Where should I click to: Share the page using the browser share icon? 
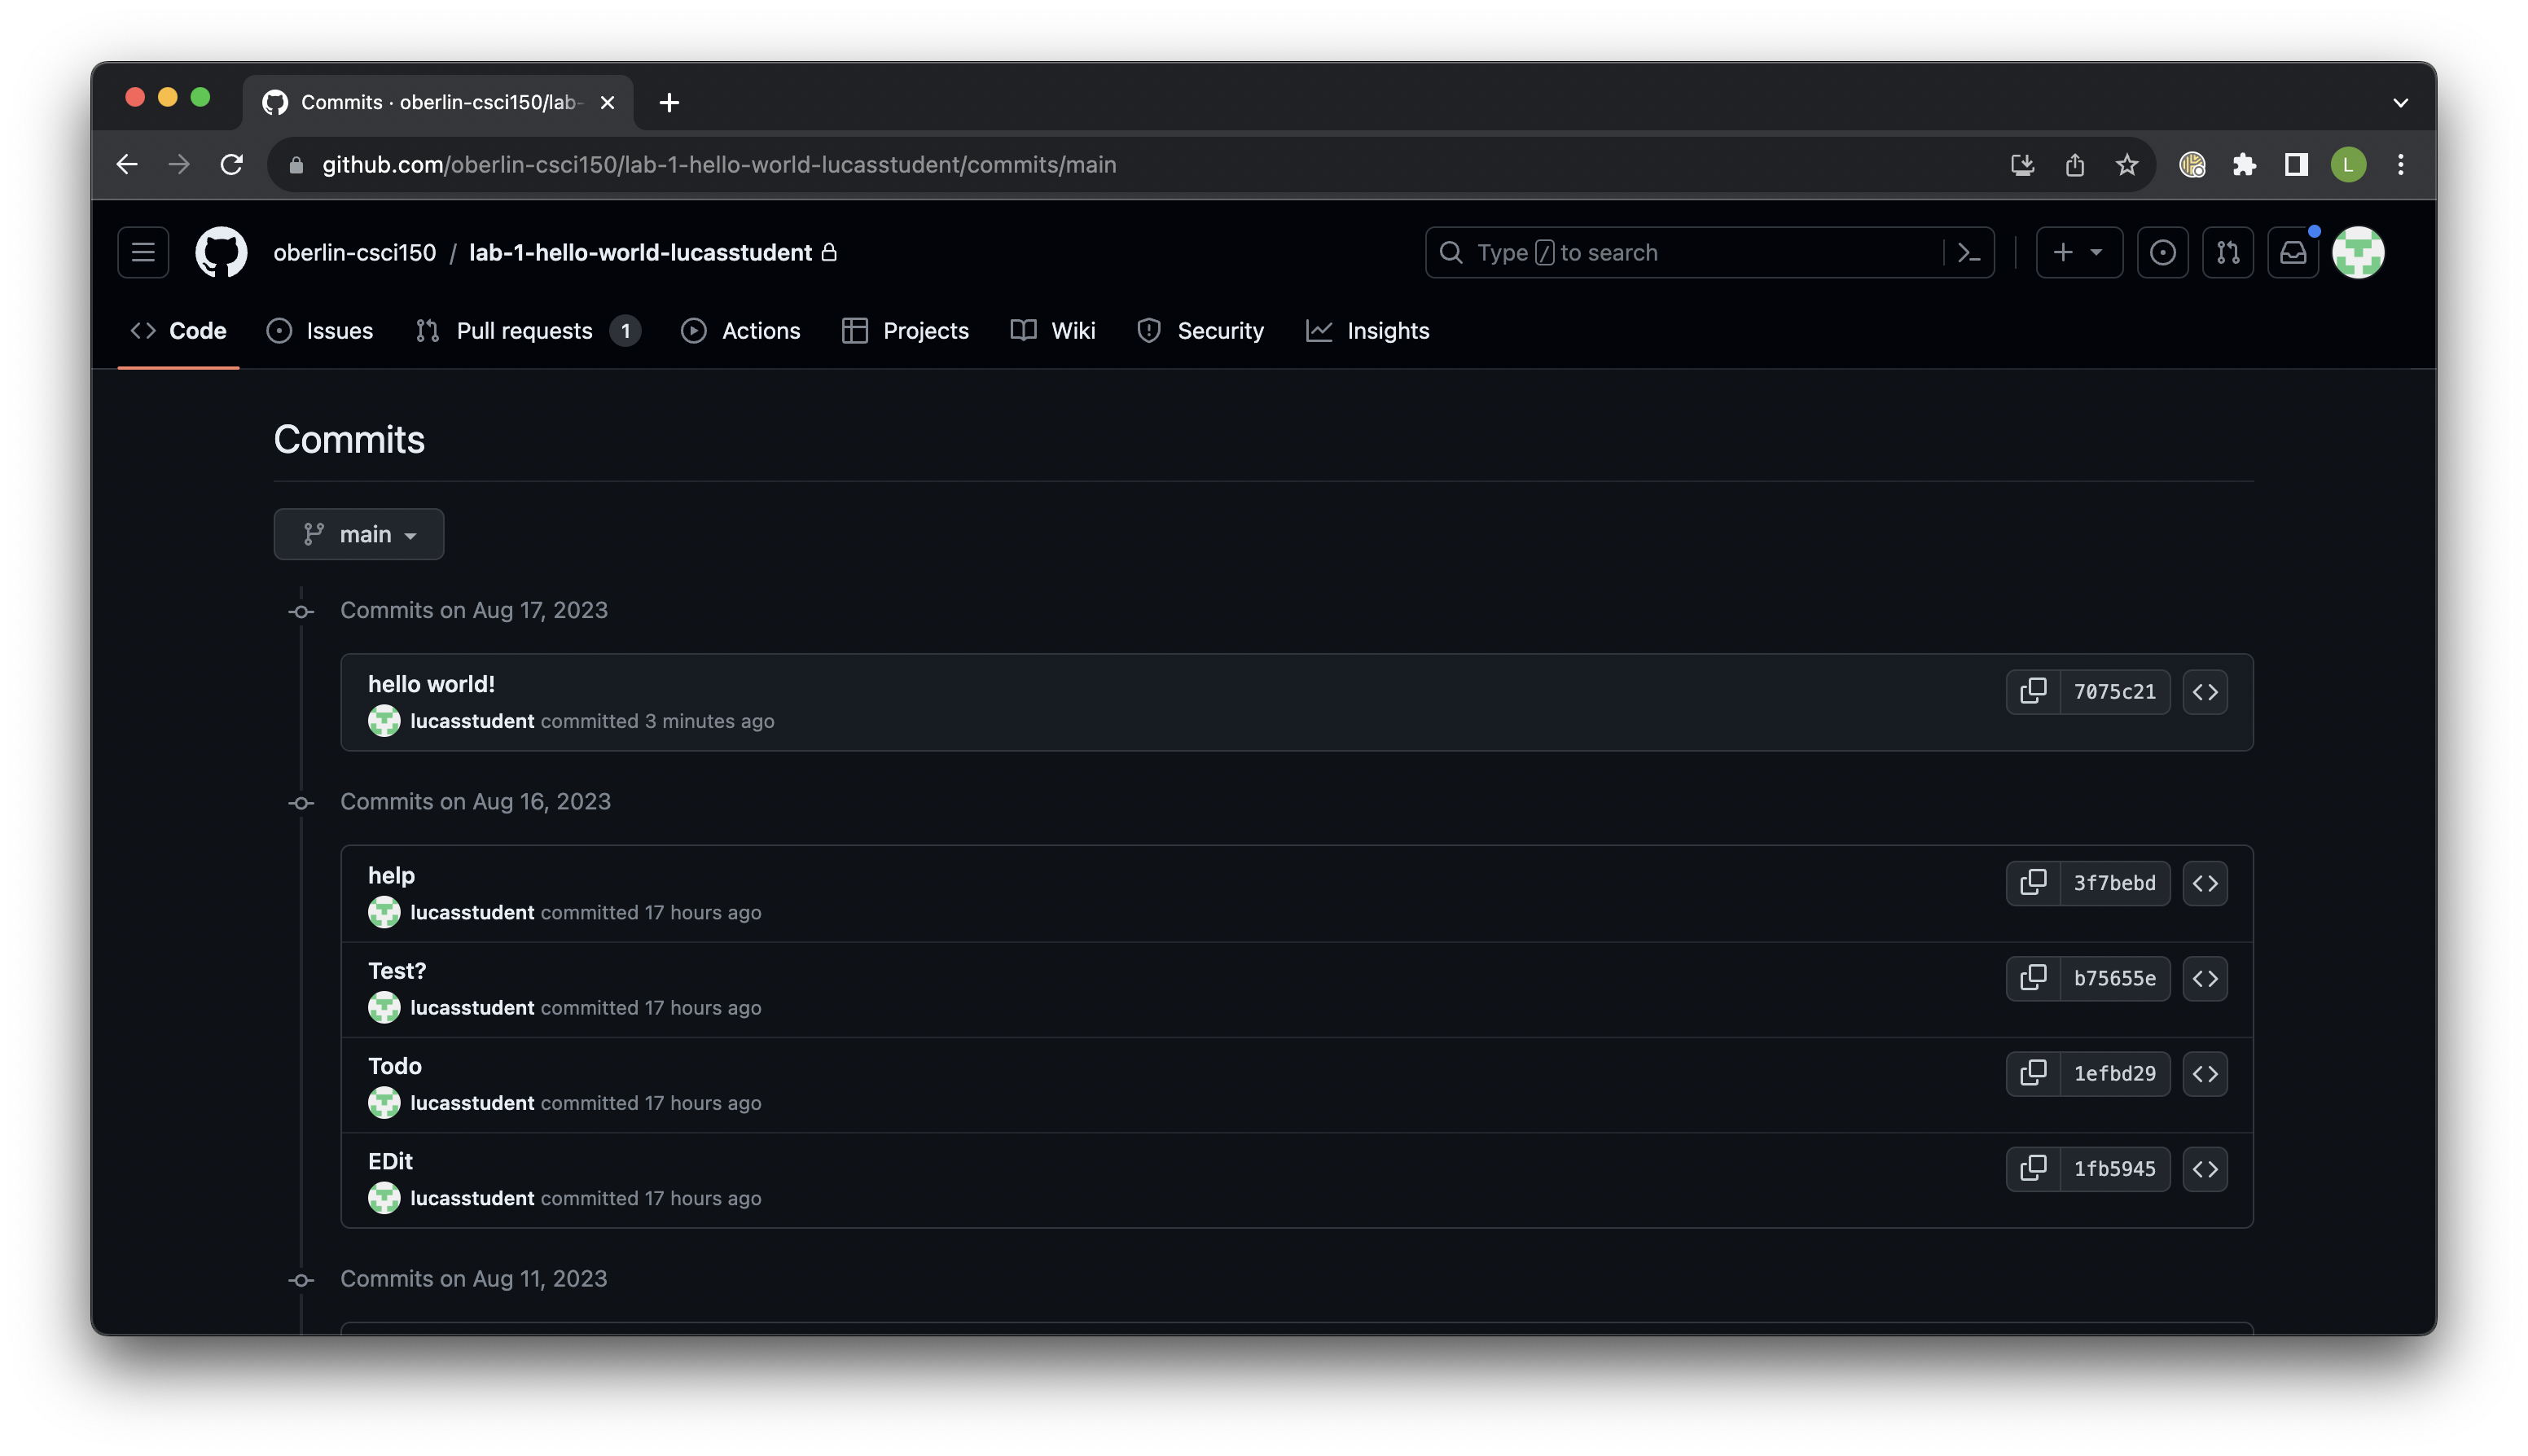point(2075,164)
